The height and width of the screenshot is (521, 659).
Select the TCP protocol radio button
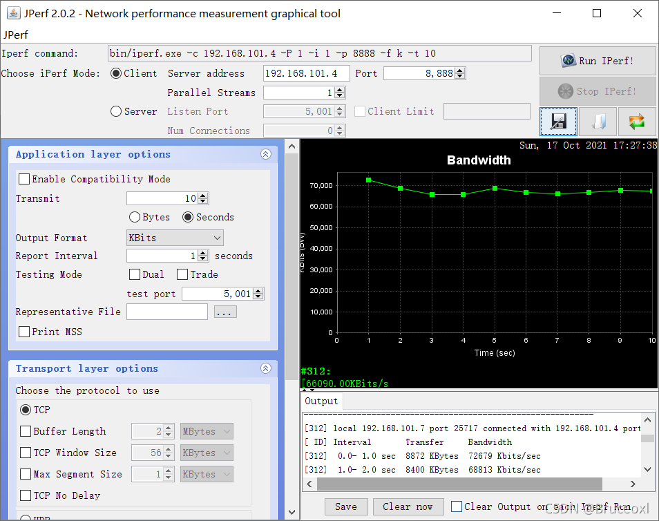coord(26,410)
